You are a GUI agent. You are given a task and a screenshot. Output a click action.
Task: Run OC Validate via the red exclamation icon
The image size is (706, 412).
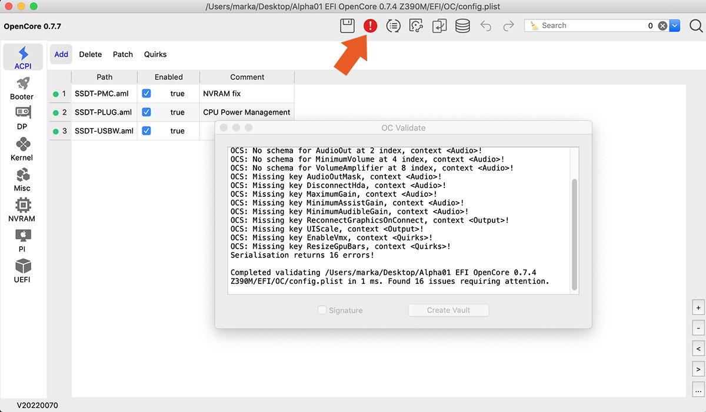tap(371, 26)
